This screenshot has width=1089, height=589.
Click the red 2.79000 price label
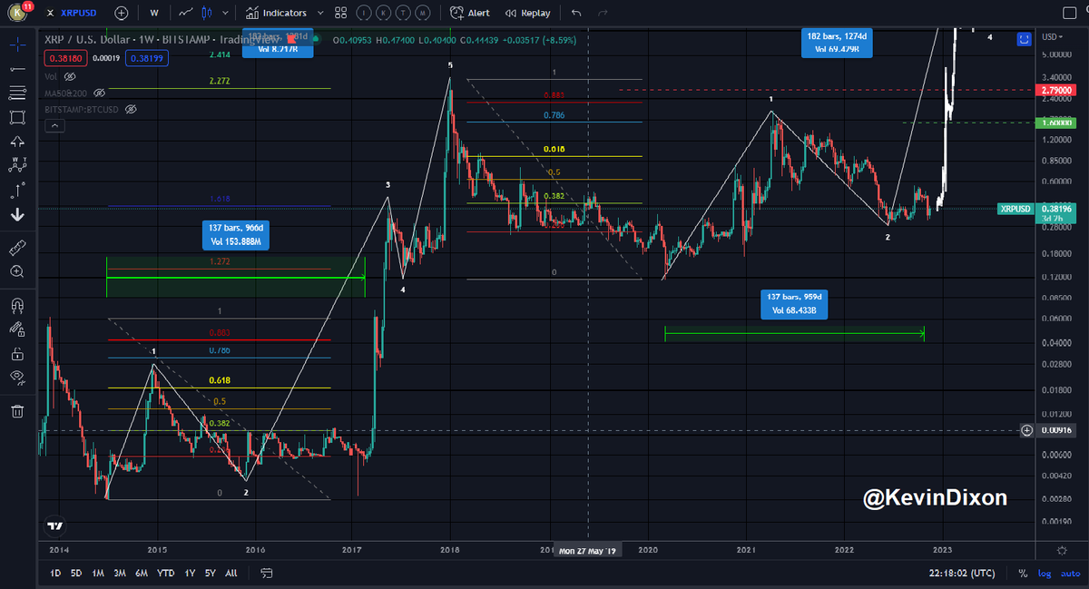coord(1055,90)
